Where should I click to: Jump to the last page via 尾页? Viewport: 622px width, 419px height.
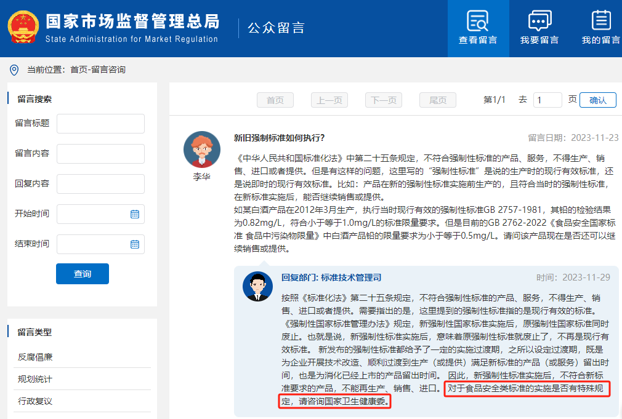point(437,100)
